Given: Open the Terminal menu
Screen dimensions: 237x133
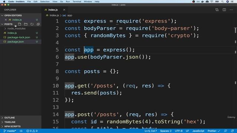Looking at the screenshot, I should 77,1.
